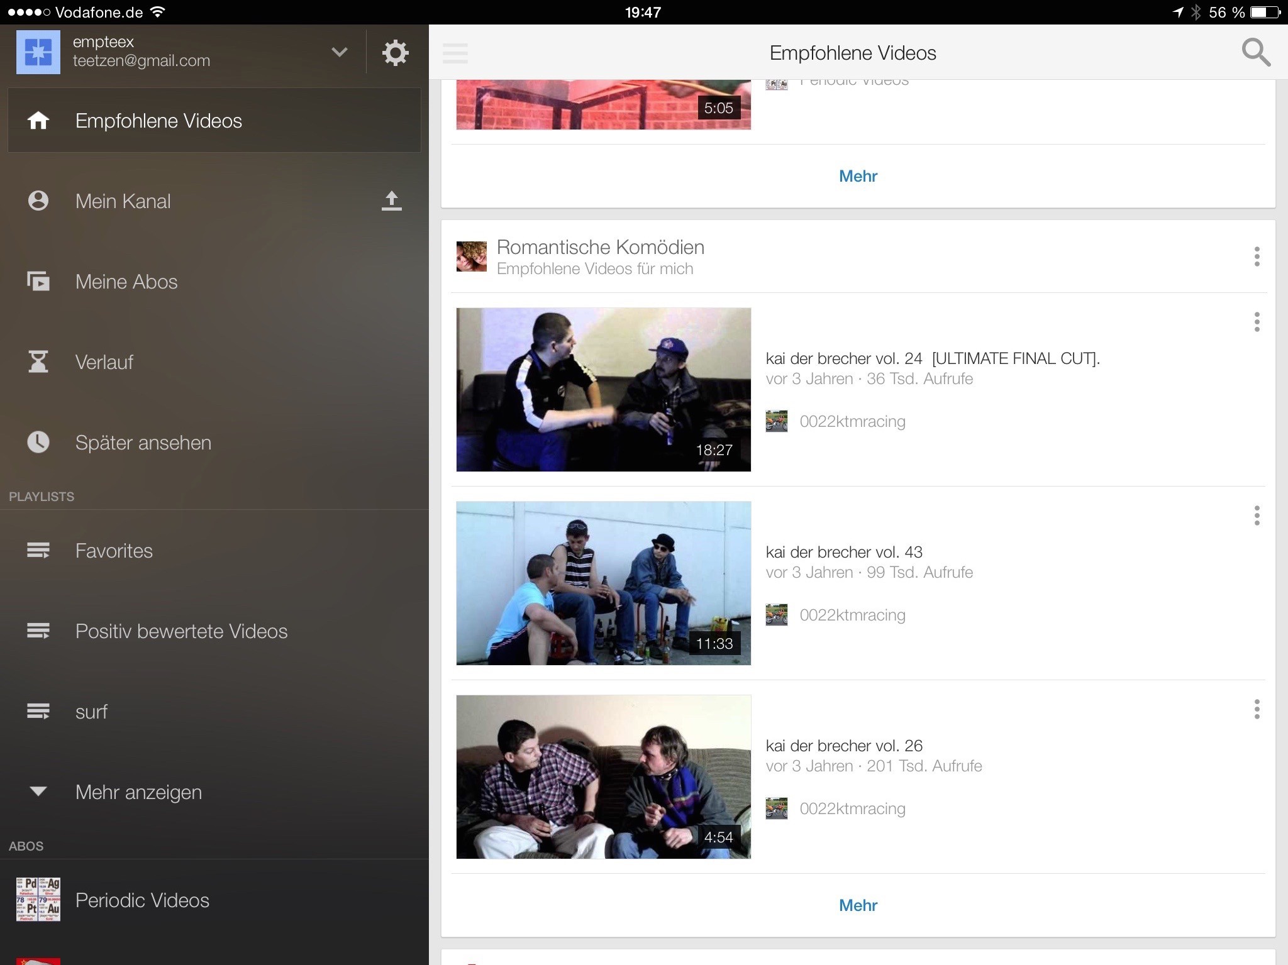Tap the empteex profile avatar
1288x965 pixels.
tap(38, 52)
